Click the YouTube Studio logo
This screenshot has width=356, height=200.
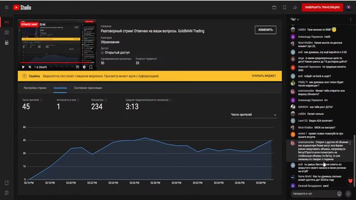[22, 7]
